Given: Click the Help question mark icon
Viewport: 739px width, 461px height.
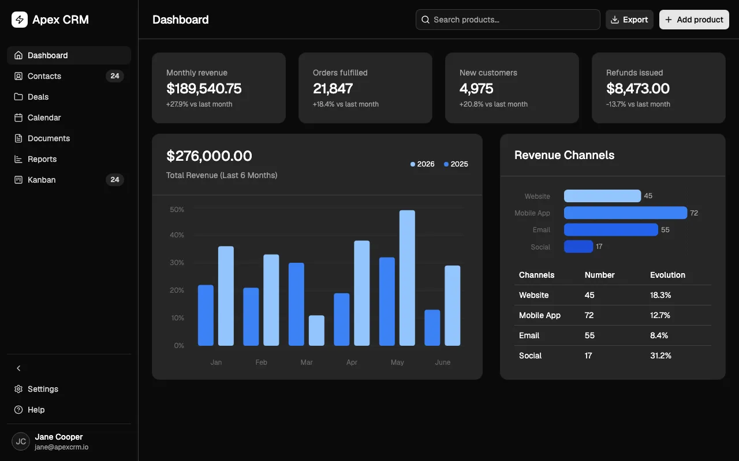Looking at the screenshot, I should 18,410.
